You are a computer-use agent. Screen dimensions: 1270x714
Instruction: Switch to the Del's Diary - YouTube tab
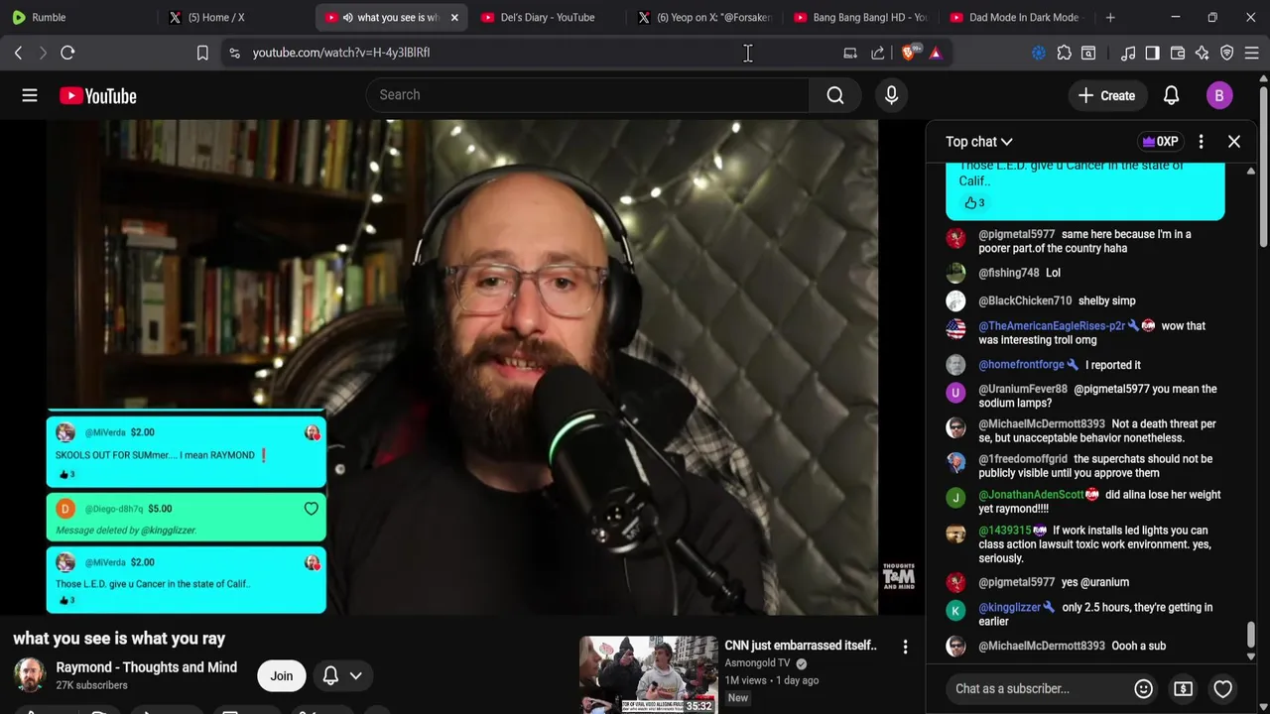click(547, 17)
